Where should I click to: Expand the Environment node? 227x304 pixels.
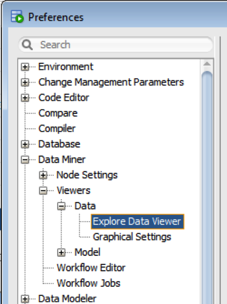[x=25, y=67]
